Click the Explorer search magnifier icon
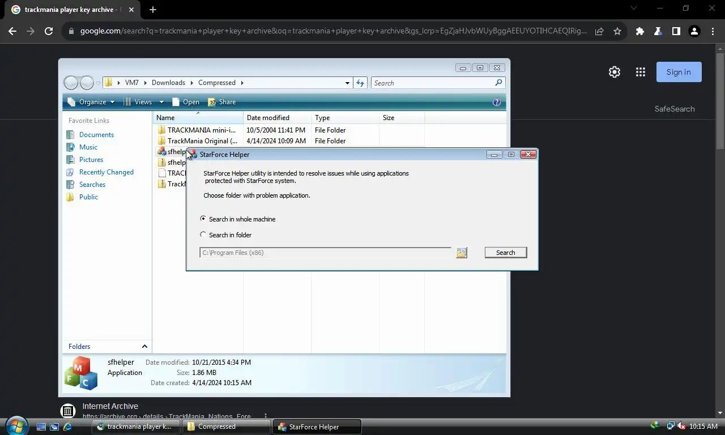Screen dimensions: 725x435 point(498,83)
